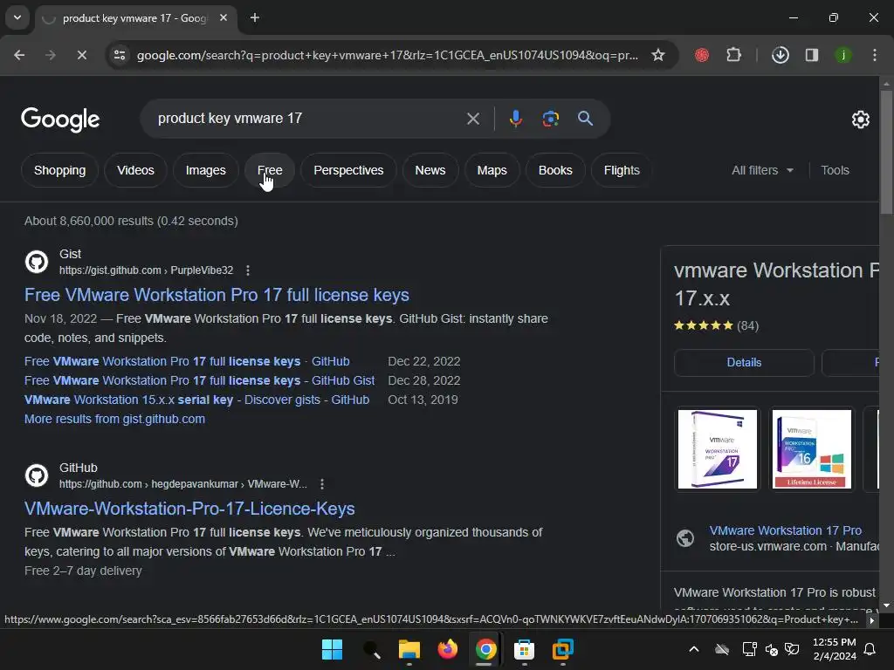Open the Workstation 17 box thumbnail
Screen dimensions: 894x670
(718, 449)
